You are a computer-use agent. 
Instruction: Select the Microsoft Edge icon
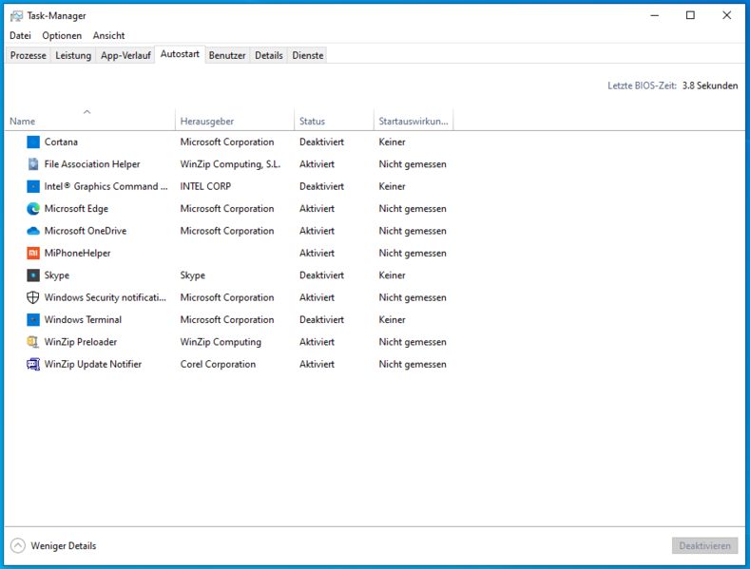pyautogui.click(x=33, y=209)
